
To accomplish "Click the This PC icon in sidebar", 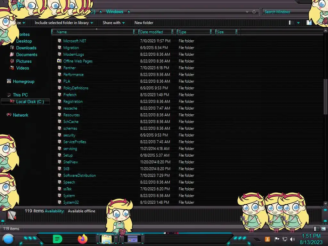I will (x=9, y=95).
